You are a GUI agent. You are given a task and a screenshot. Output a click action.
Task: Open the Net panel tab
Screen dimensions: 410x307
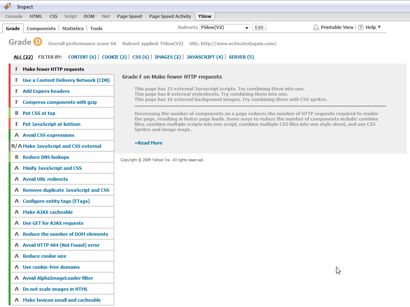tap(106, 16)
